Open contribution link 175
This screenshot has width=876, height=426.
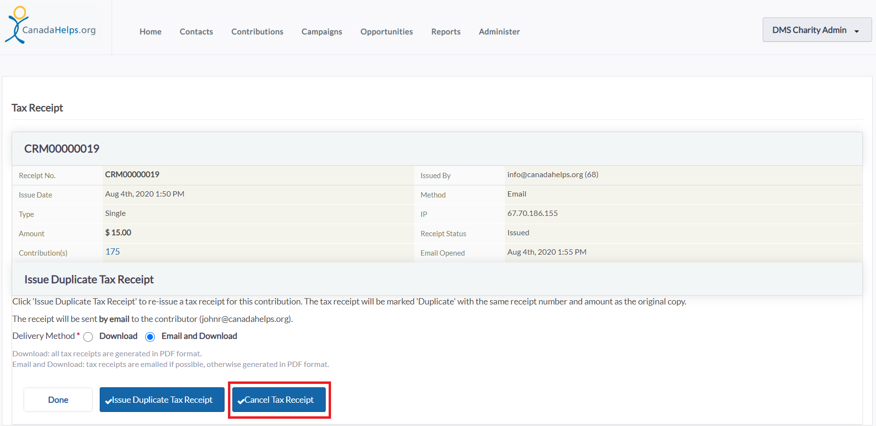(113, 252)
